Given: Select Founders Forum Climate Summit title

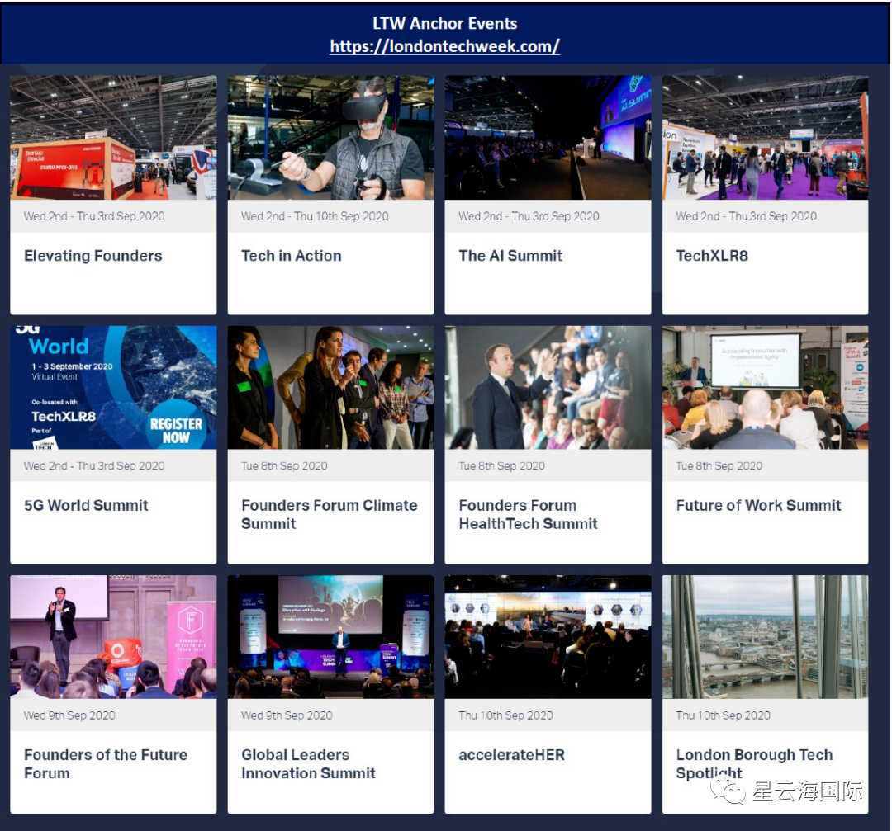Looking at the screenshot, I should 329,514.
